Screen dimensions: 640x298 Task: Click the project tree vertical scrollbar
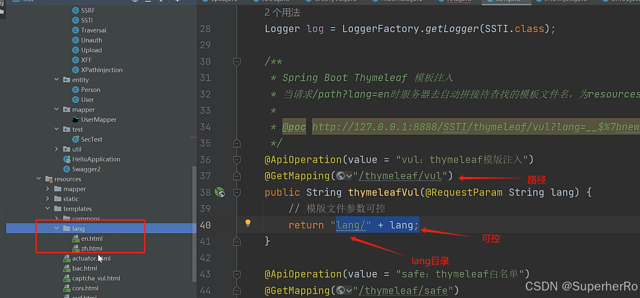coord(194,223)
